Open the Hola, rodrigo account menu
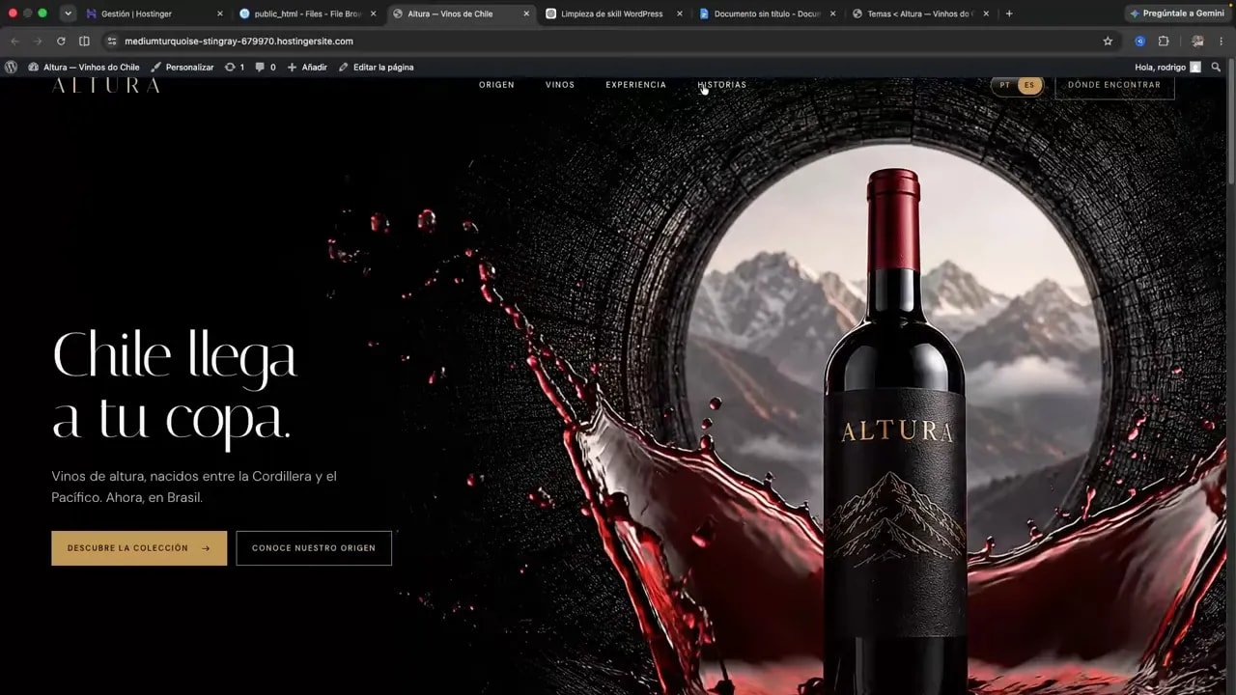1236x695 pixels. (x=1167, y=67)
